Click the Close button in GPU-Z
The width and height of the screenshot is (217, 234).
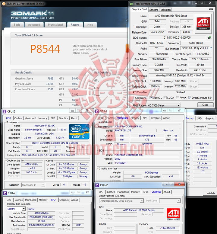tap(205, 105)
